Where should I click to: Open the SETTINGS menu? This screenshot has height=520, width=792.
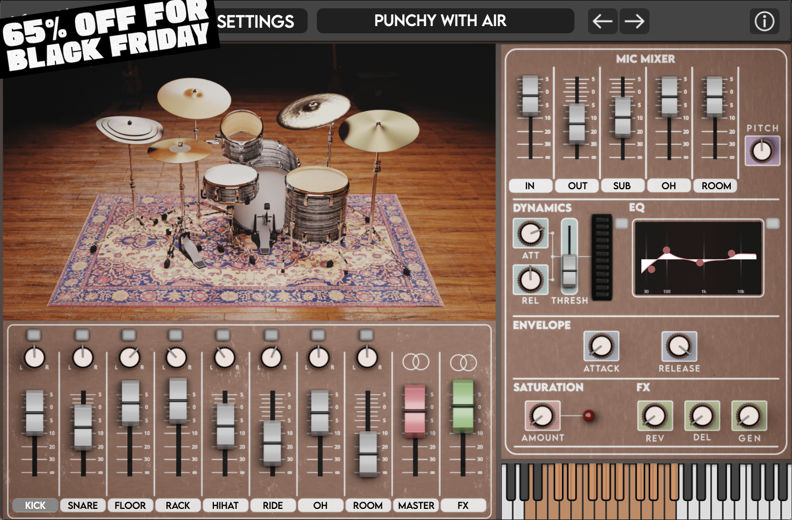[x=256, y=22]
